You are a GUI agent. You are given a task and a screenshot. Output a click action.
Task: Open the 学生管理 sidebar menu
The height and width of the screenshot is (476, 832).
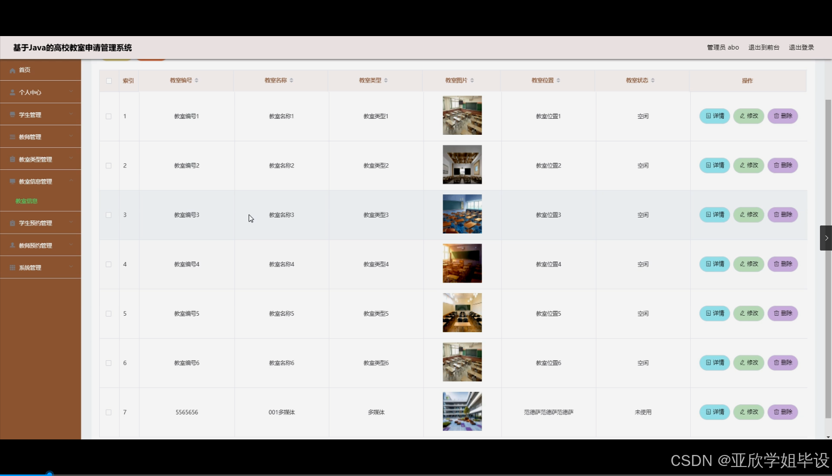41,115
